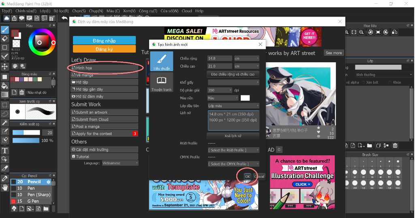Select the Hand tool

click(x=5, y=188)
